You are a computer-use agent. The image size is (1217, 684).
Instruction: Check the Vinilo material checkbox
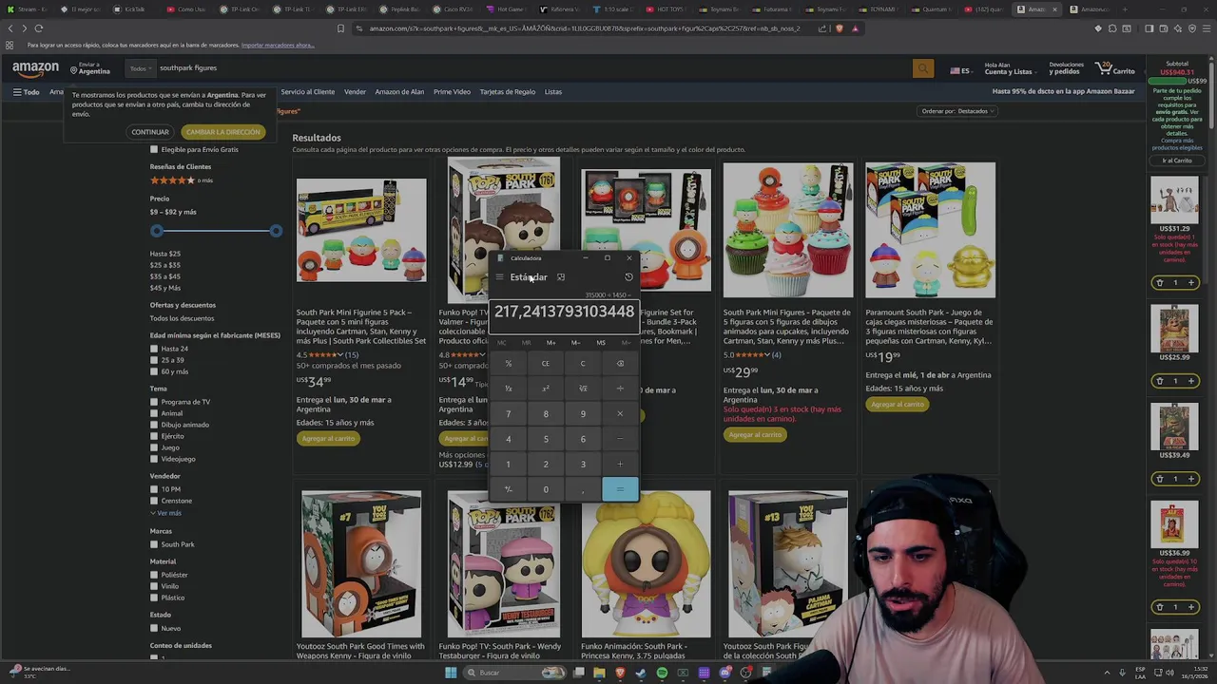(154, 586)
